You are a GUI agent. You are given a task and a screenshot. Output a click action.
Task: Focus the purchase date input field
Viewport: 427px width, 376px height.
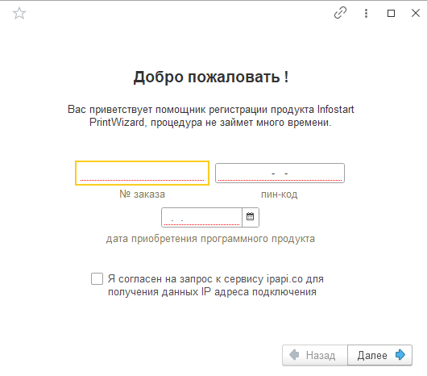(201, 217)
